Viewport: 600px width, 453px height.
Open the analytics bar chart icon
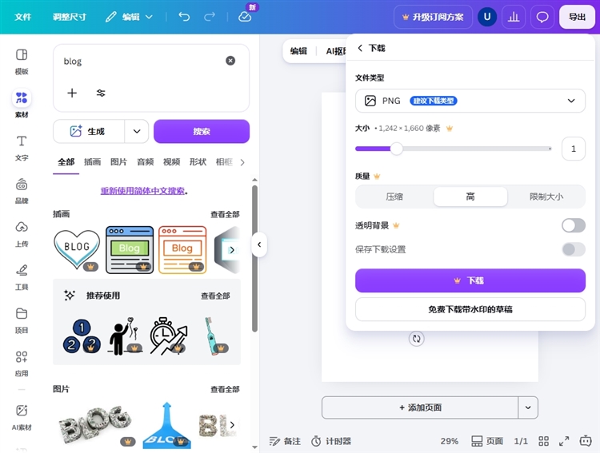pyautogui.click(x=514, y=17)
